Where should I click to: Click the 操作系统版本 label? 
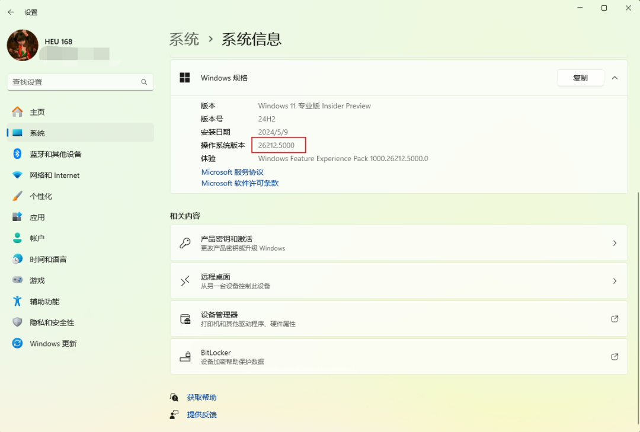(223, 145)
